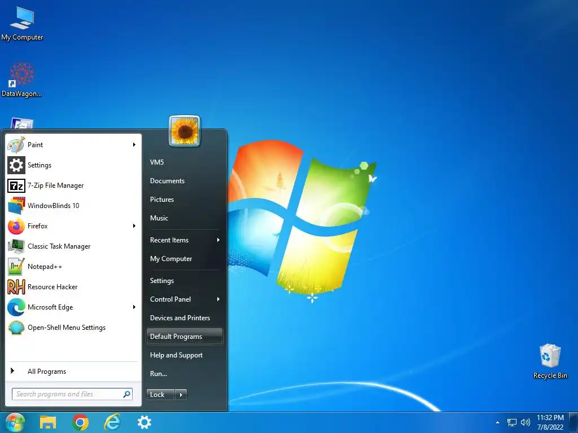
Task: Click the Start orb button on taskbar
Action: tap(15, 422)
